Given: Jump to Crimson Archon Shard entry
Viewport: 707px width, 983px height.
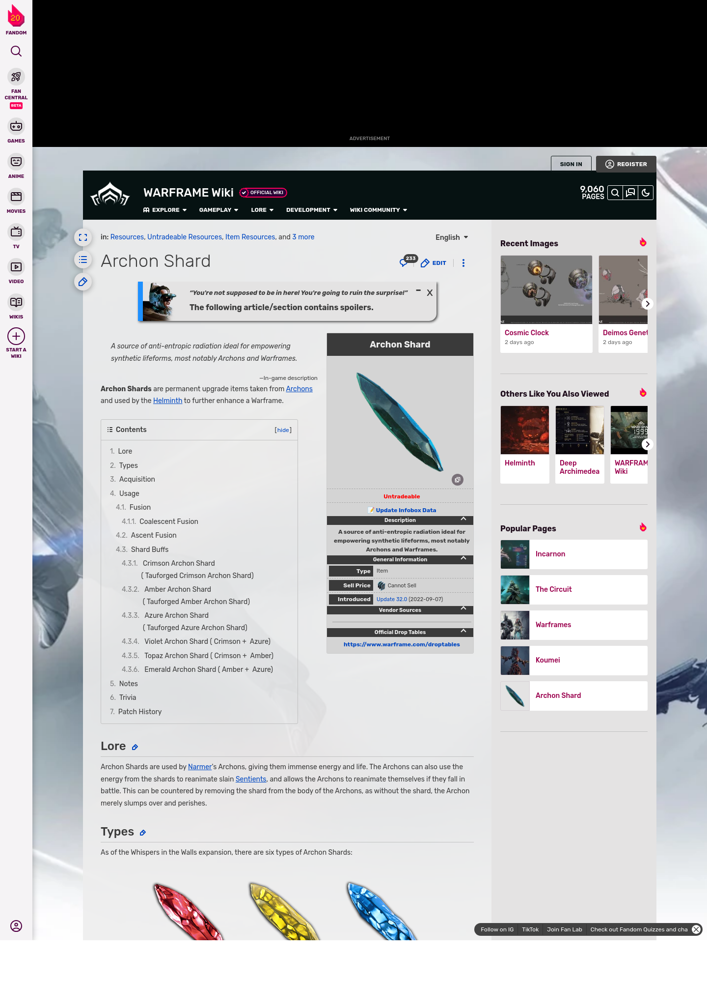Looking at the screenshot, I should pyautogui.click(x=179, y=563).
